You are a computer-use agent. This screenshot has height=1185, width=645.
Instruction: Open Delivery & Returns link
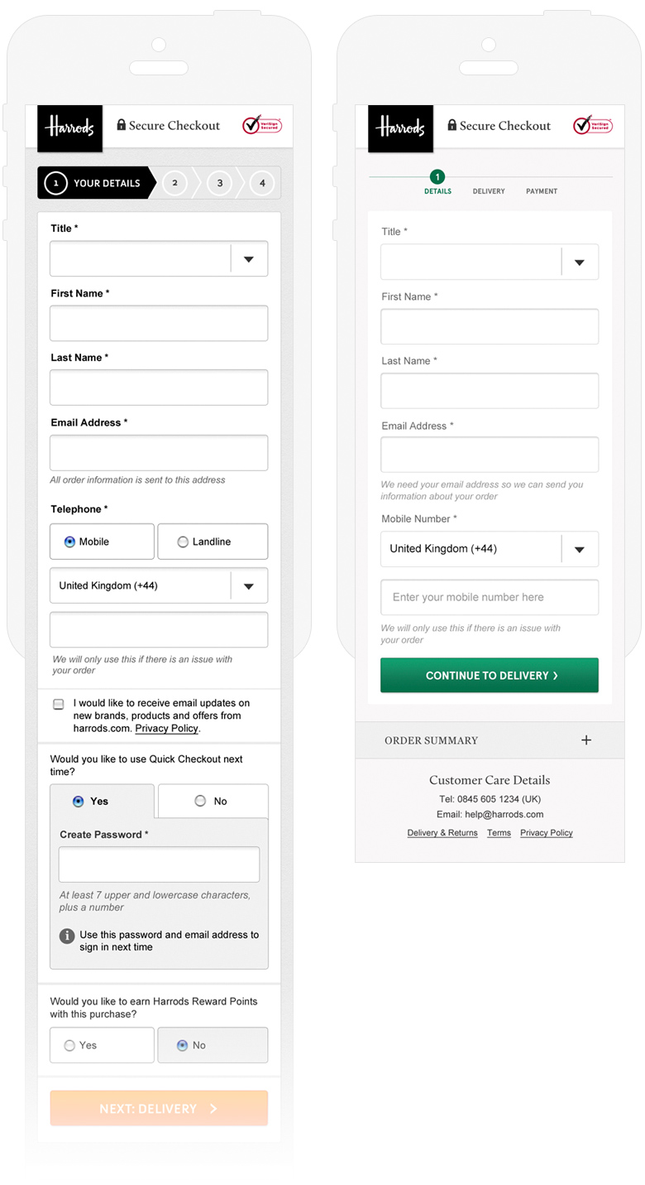[442, 833]
